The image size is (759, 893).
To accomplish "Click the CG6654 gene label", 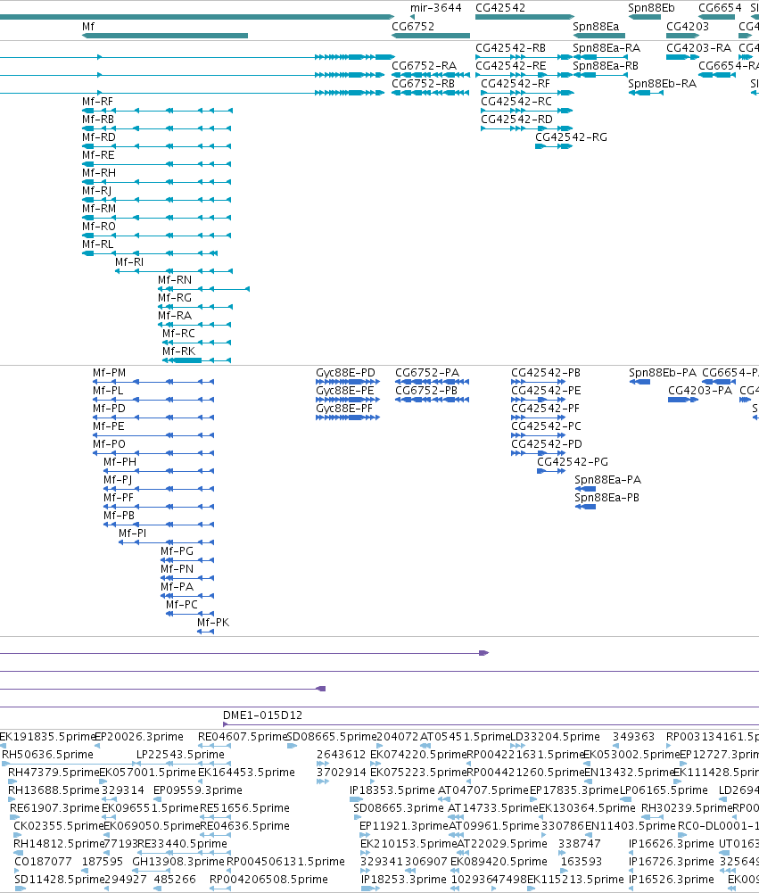I will coord(720,8).
